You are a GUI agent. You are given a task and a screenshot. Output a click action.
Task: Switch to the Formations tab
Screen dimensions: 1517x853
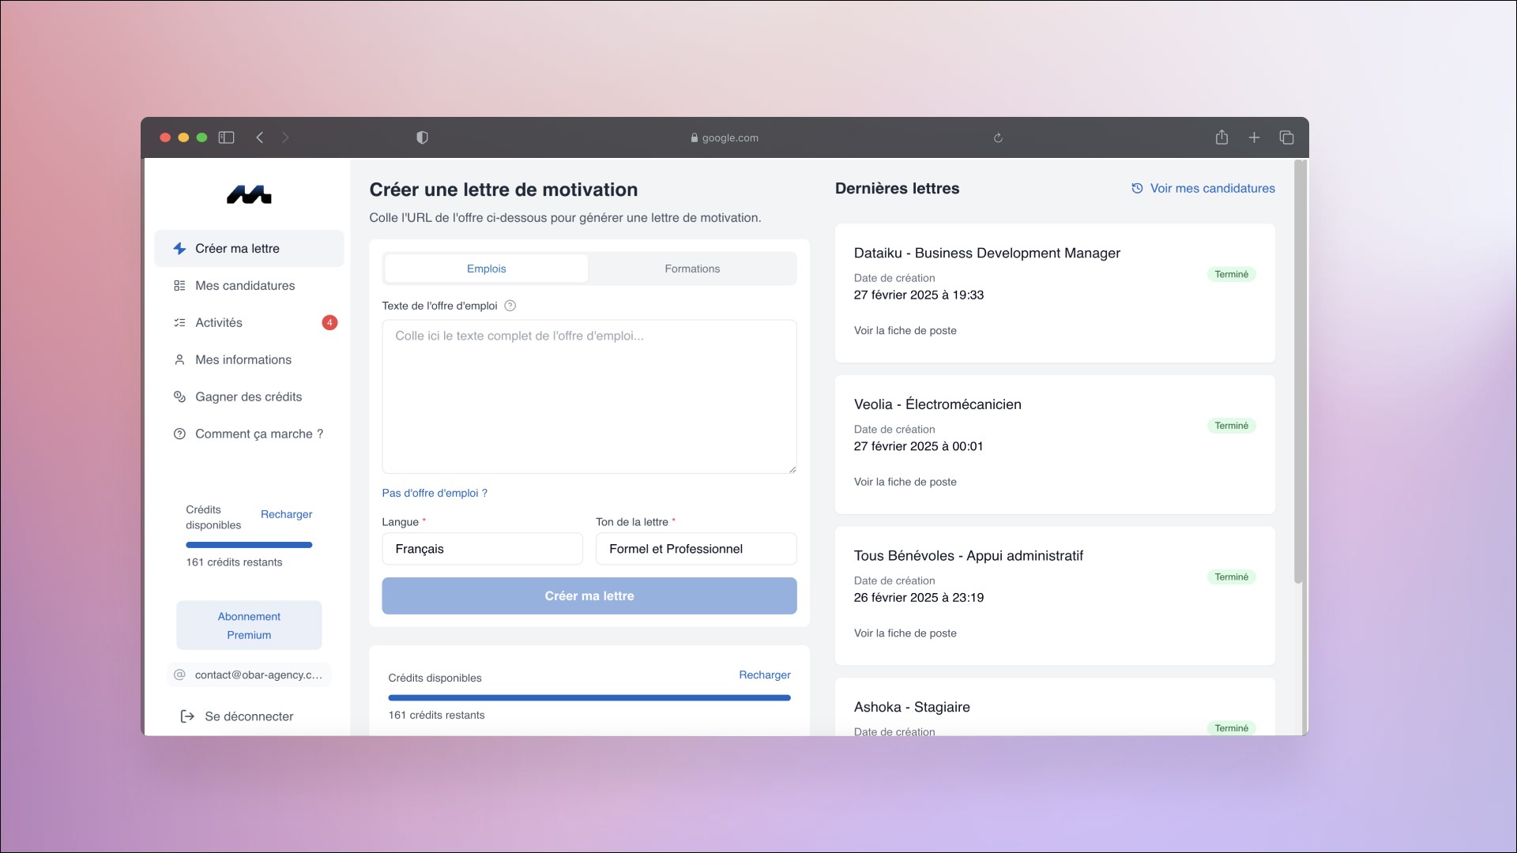pyautogui.click(x=692, y=269)
